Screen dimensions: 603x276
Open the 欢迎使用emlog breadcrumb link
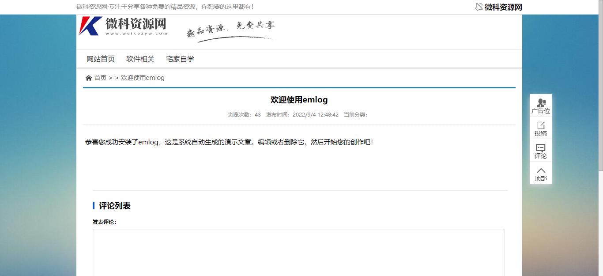(142, 77)
